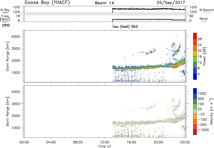214x148 pixels.
Task: Click the velocity scale value '-25'
Action: click(x=201, y=114)
